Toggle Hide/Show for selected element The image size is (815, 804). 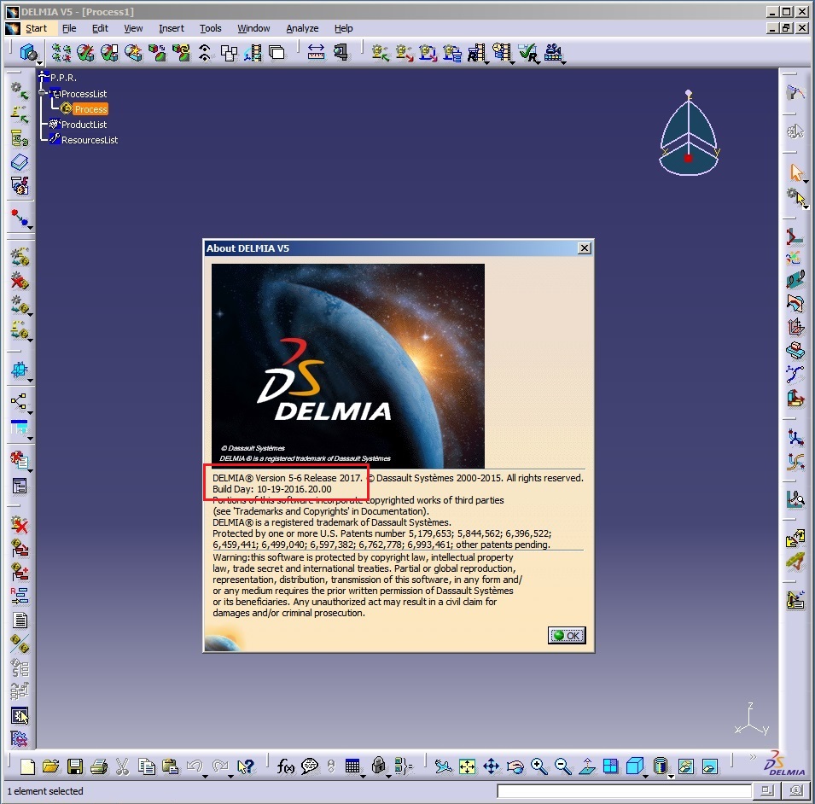(x=685, y=766)
